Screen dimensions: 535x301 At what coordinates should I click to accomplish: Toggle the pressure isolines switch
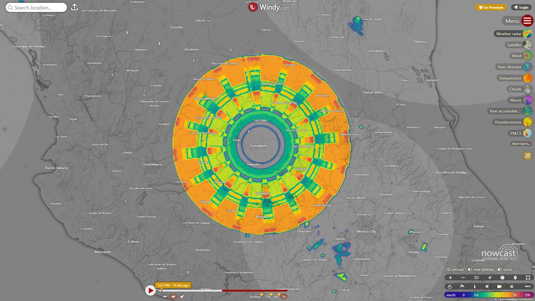tap(449, 269)
